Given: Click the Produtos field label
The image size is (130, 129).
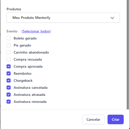Looking at the screenshot, I should tap(14, 9).
